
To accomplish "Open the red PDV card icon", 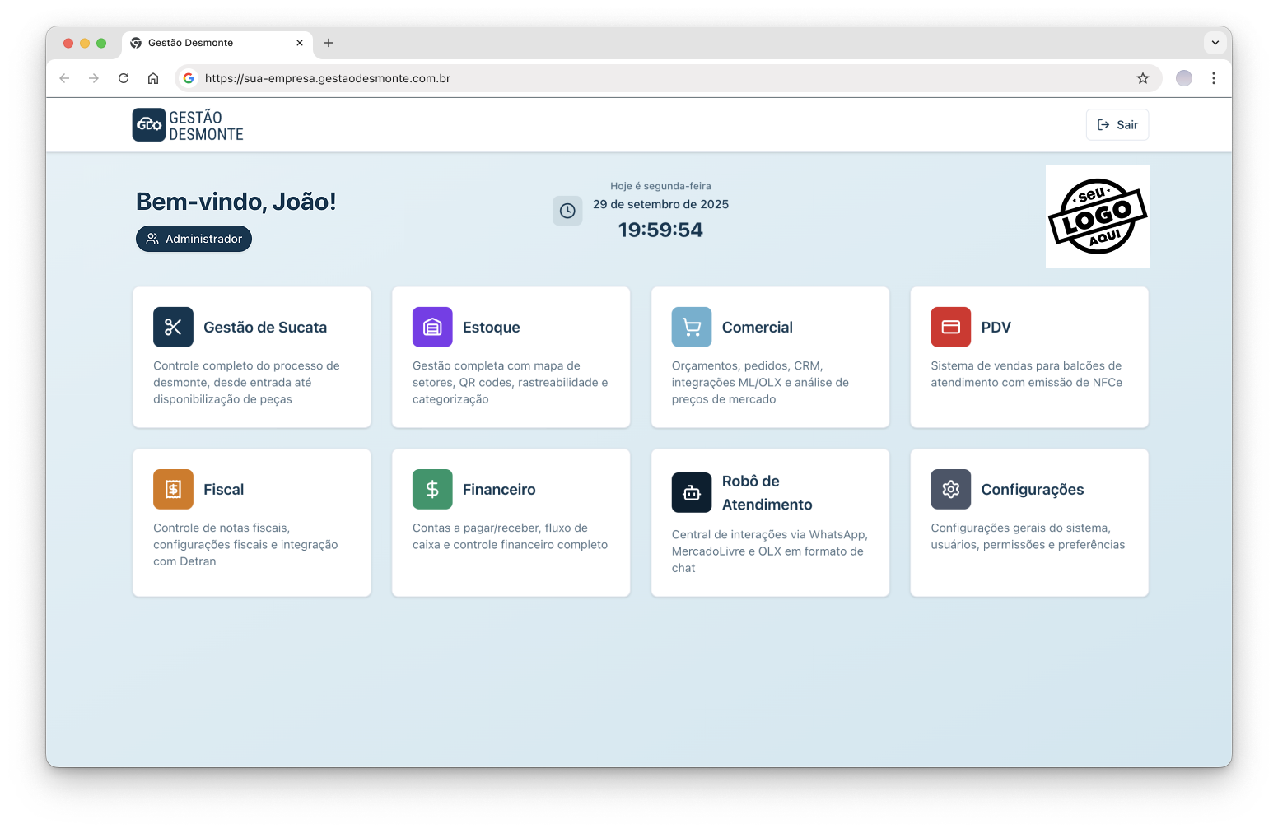I will pos(950,327).
